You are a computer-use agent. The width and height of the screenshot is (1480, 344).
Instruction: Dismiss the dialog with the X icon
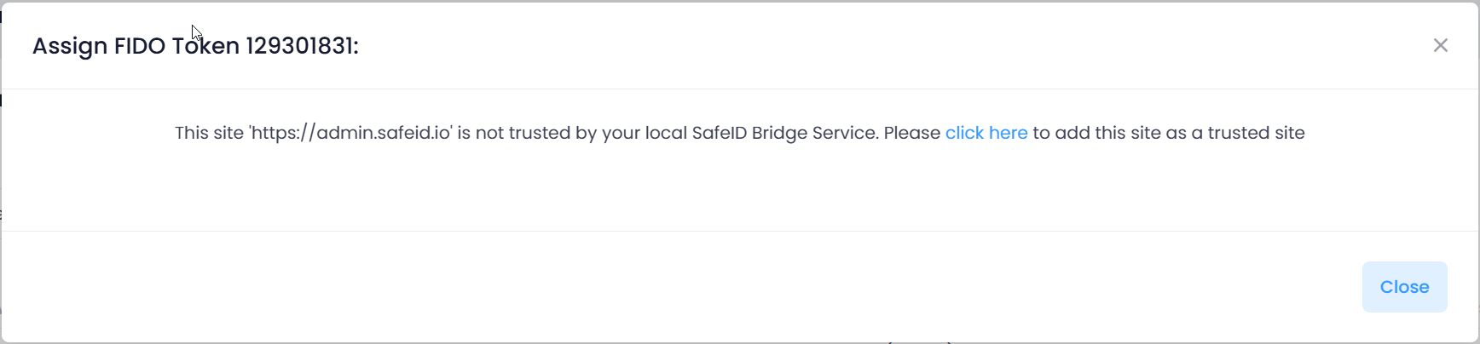[x=1440, y=45]
